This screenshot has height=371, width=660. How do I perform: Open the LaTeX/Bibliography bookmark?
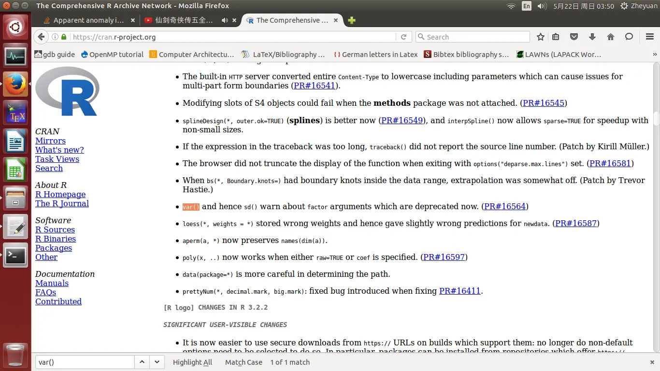[284, 55]
